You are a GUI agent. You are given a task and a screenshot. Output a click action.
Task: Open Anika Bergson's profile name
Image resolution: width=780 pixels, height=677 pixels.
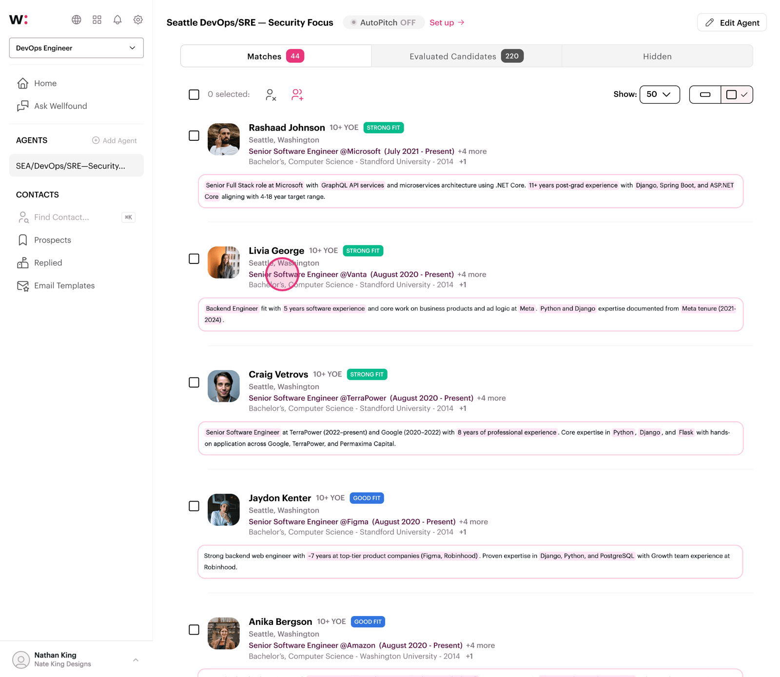[x=280, y=622]
